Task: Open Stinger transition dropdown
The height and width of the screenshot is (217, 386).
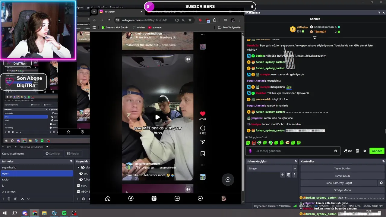Action: 272,168
